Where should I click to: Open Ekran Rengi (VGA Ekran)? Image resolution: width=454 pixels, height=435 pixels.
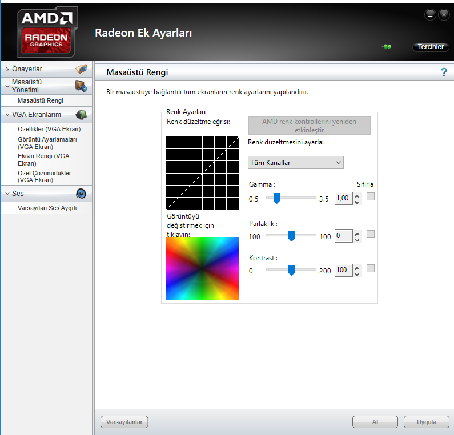click(x=43, y=159)
